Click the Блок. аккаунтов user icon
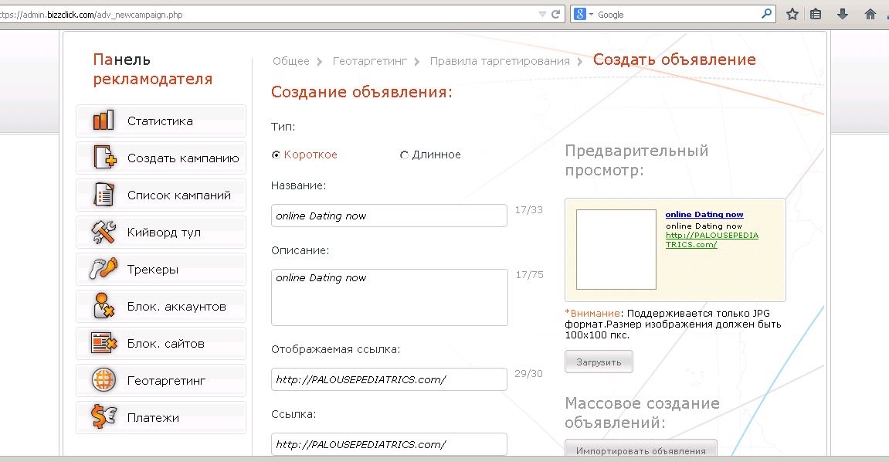 pos(103,306)
